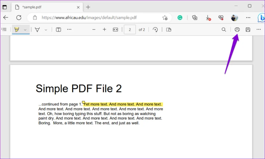
Task: Refresh the current page
Action: (19, 18)
